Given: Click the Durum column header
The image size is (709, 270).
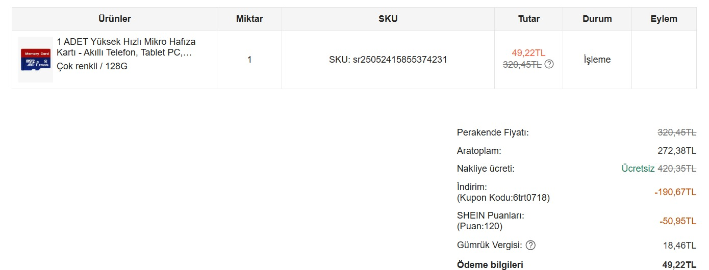Looking at the screenshot, I should [597, 19].
